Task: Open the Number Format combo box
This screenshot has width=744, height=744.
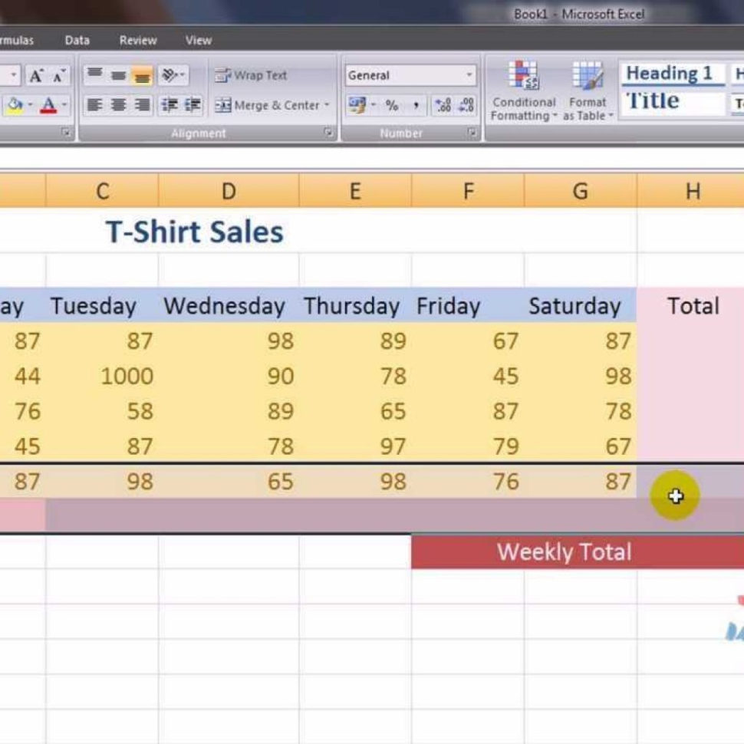Action: click(x=410, y=74)
